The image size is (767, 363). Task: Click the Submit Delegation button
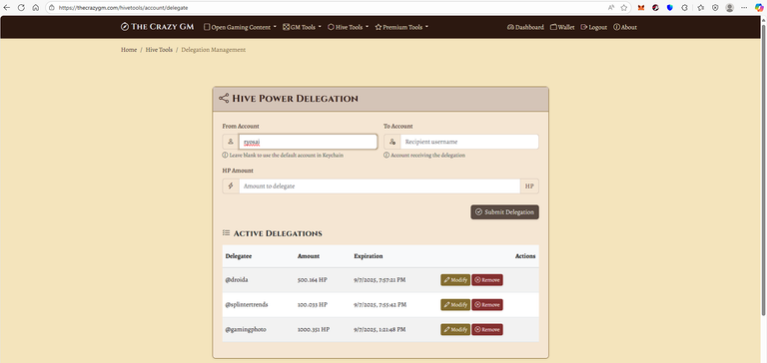point(504,212)
